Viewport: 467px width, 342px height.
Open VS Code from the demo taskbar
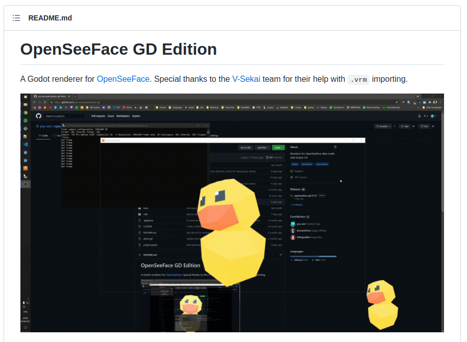[25, 144]
